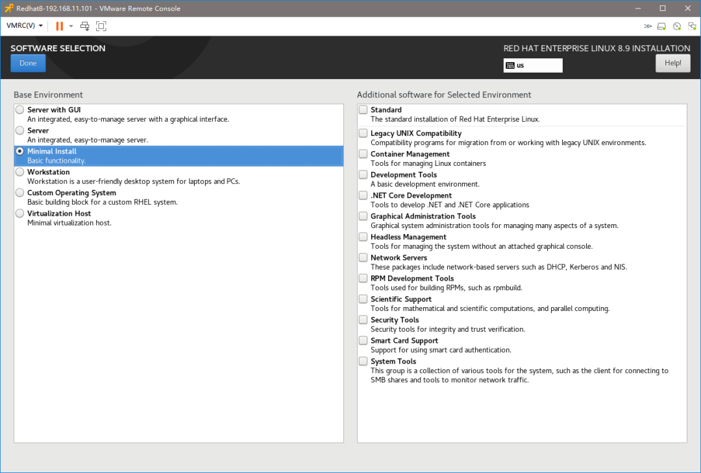
Task: Check the .NET Core Development option
Action: click(363, 196)
